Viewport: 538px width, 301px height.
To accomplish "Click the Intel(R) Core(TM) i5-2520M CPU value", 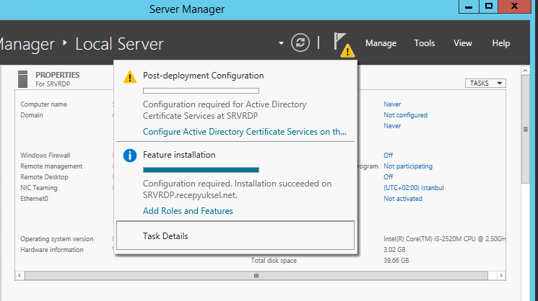I will click(x=444, y=239).
